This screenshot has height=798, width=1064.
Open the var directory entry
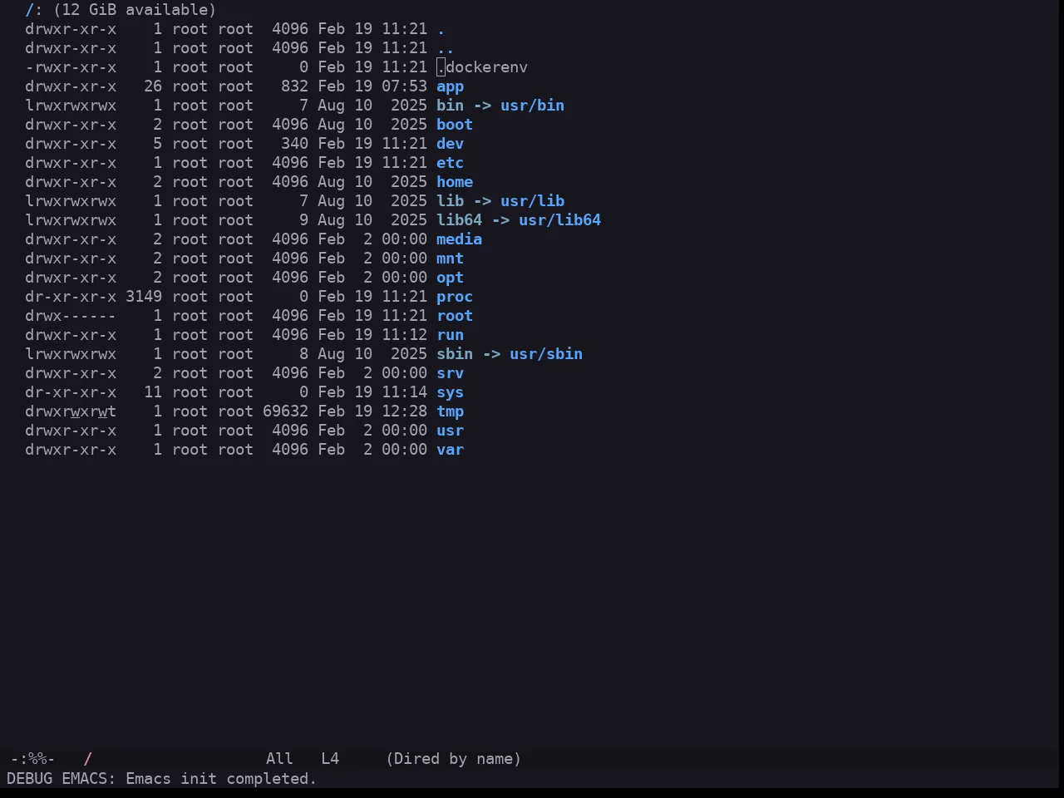(x=450, y=450)
